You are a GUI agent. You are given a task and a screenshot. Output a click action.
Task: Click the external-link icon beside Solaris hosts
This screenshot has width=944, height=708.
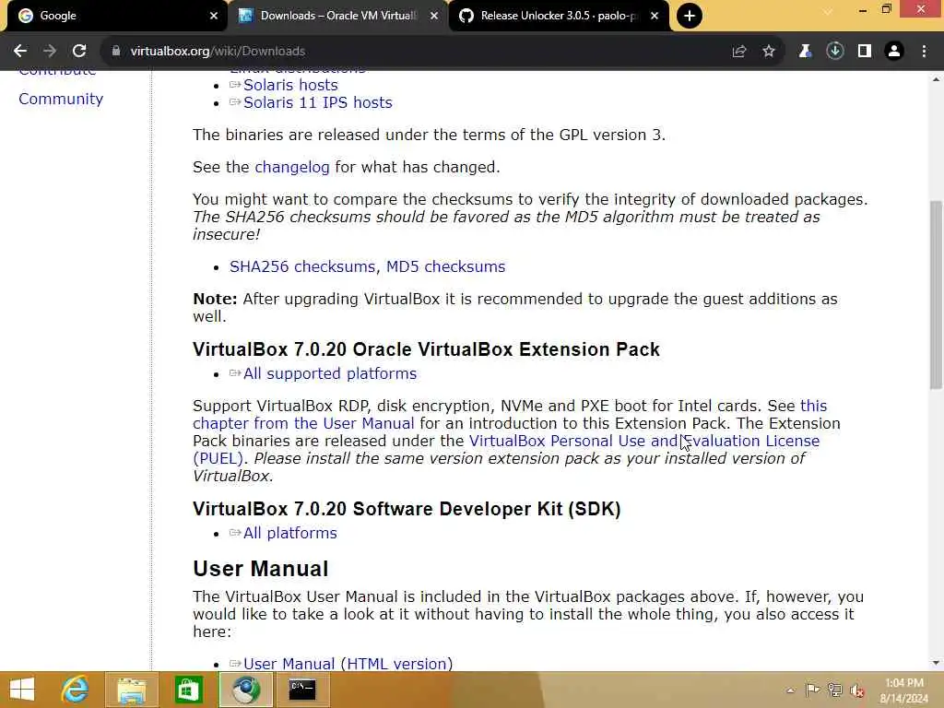[x=235, y=85]
